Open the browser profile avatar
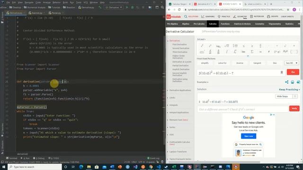The image size is (303, 170). pyautogui.click(x=294, y=9)
